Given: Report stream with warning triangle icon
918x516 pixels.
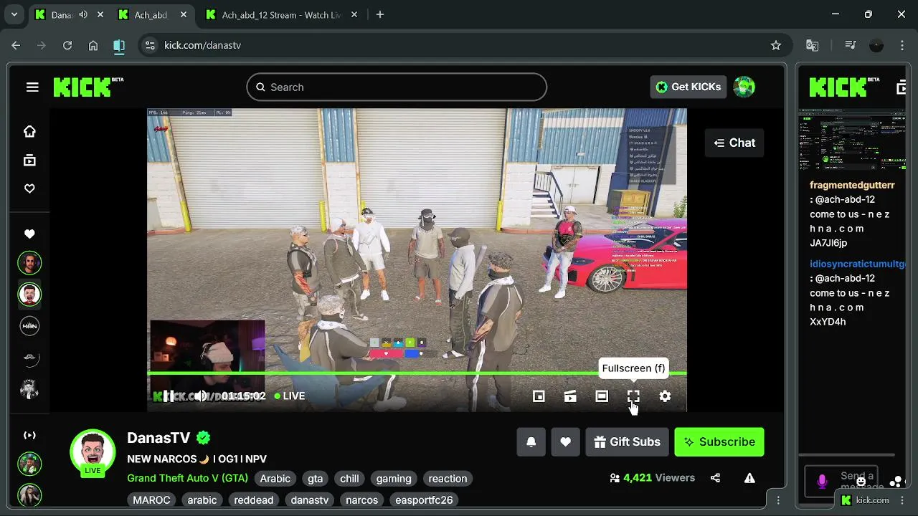Looking at the screenshot, I should tap(749, 478).
